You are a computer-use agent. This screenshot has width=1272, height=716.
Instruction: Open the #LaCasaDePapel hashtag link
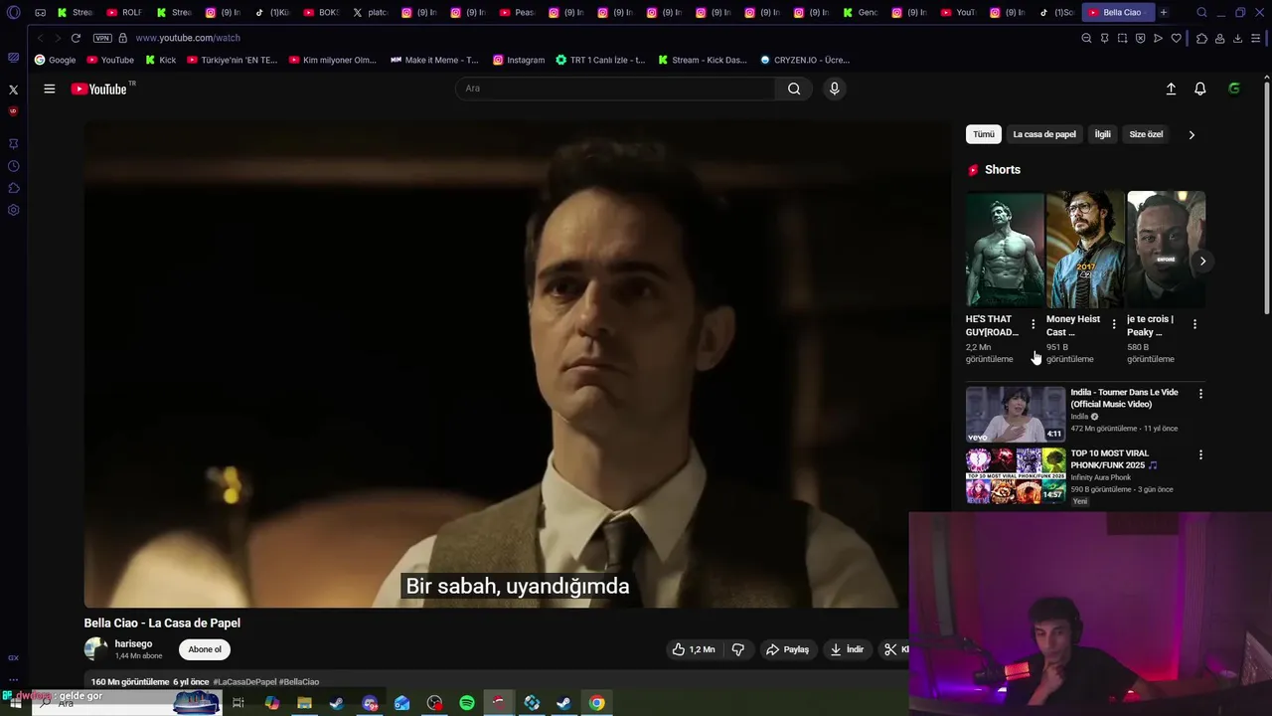click(244, 682)
